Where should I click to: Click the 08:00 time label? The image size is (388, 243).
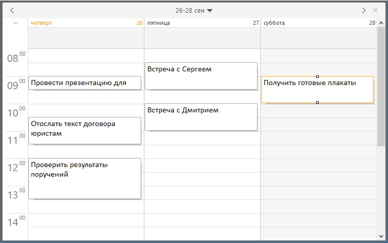[16, 58]
